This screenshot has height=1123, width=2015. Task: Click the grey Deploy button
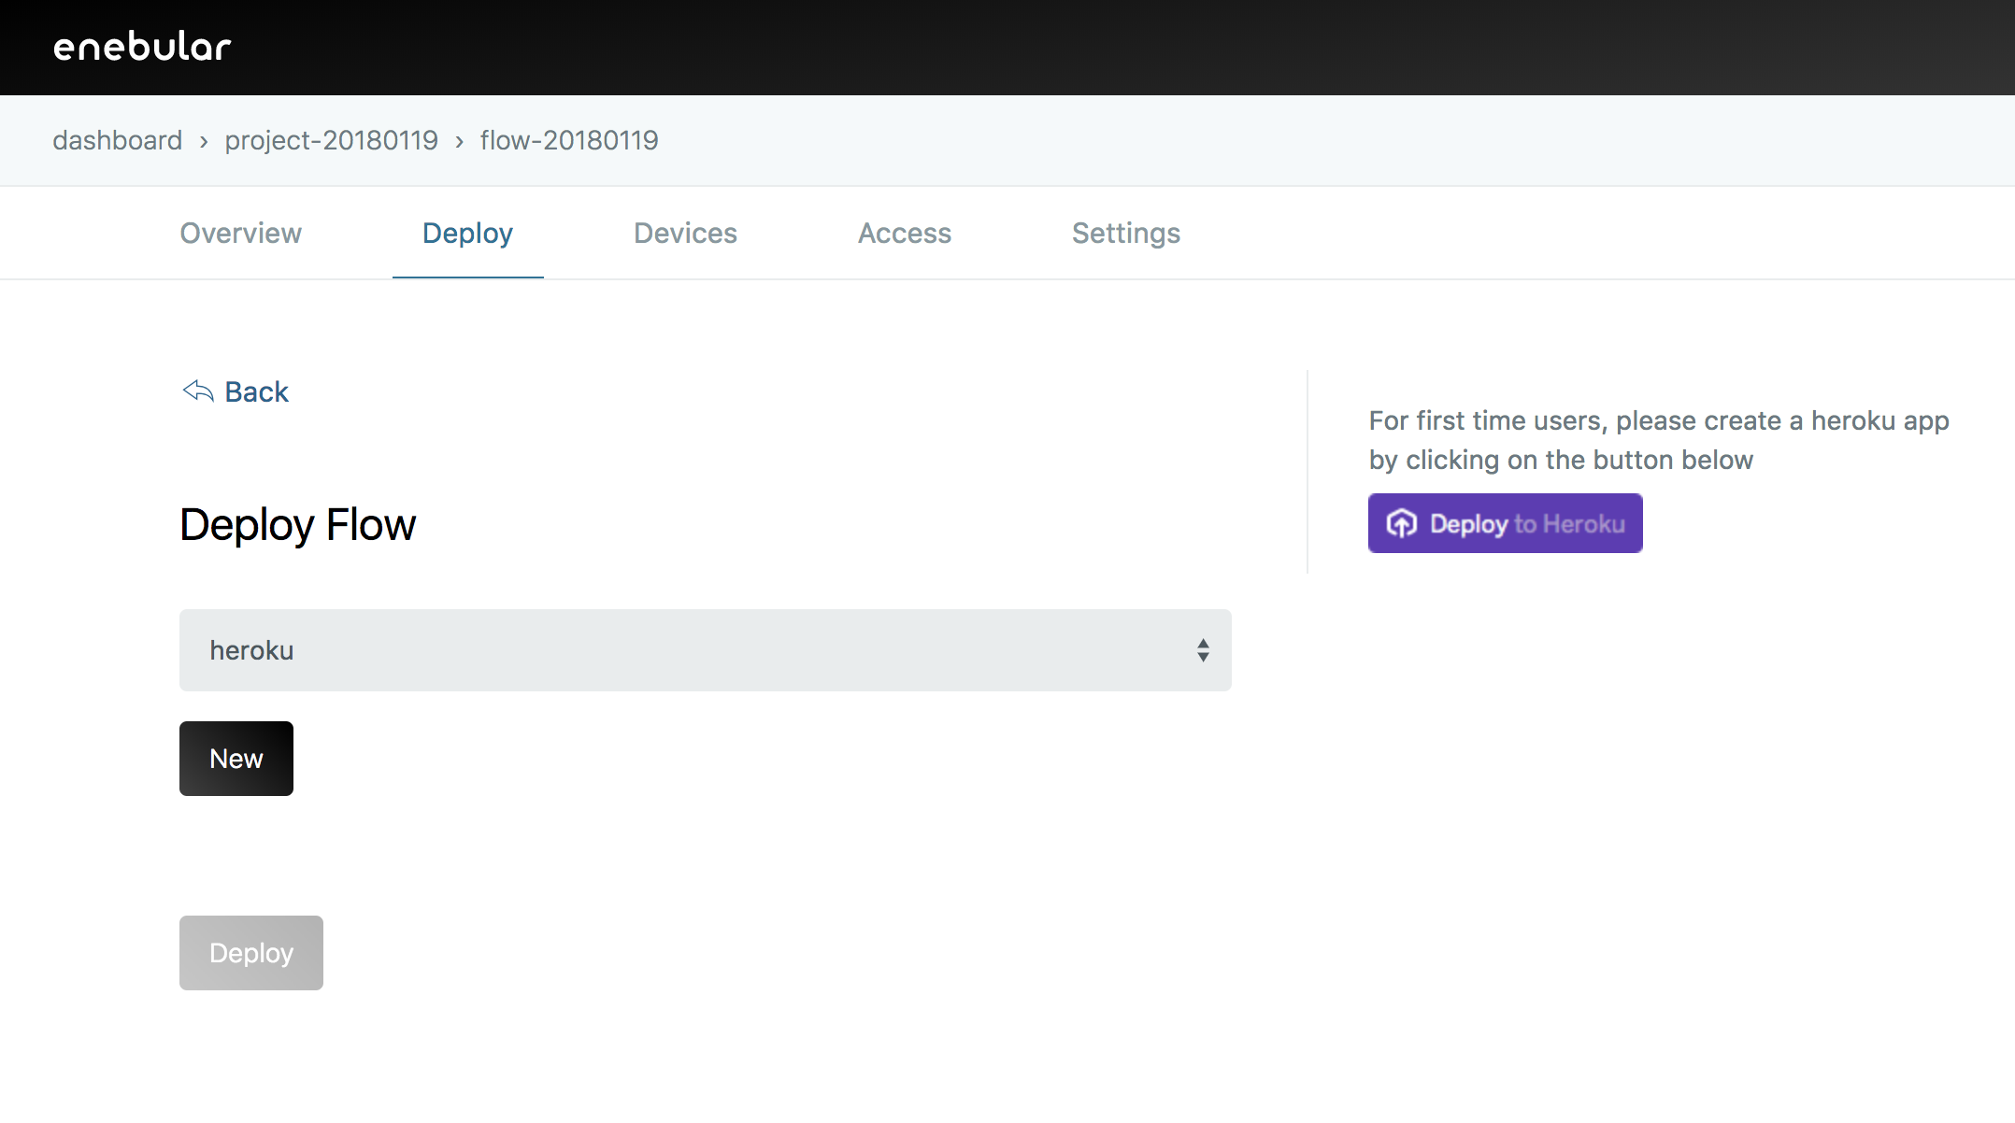click(251, 953)
